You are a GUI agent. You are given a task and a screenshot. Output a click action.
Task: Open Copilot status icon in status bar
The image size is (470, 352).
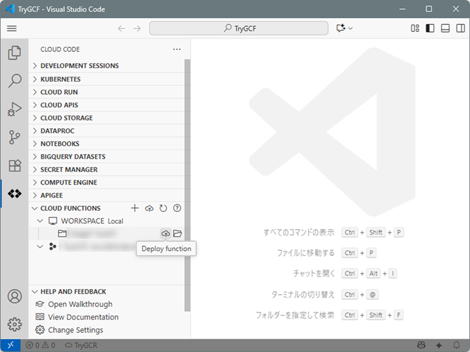(x=421, y=346)
